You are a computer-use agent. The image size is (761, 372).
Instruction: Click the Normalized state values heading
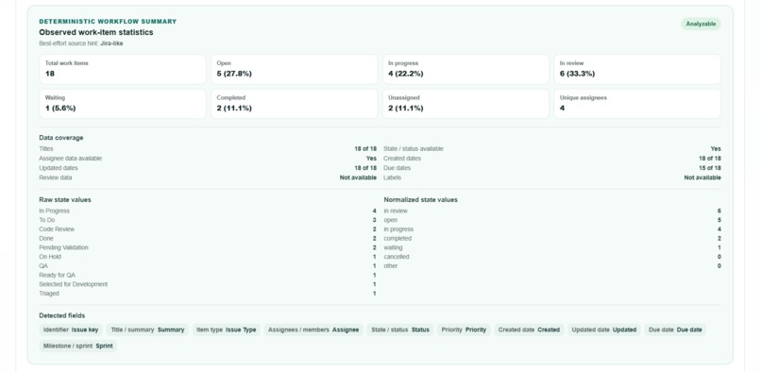(x=421, y=199)
